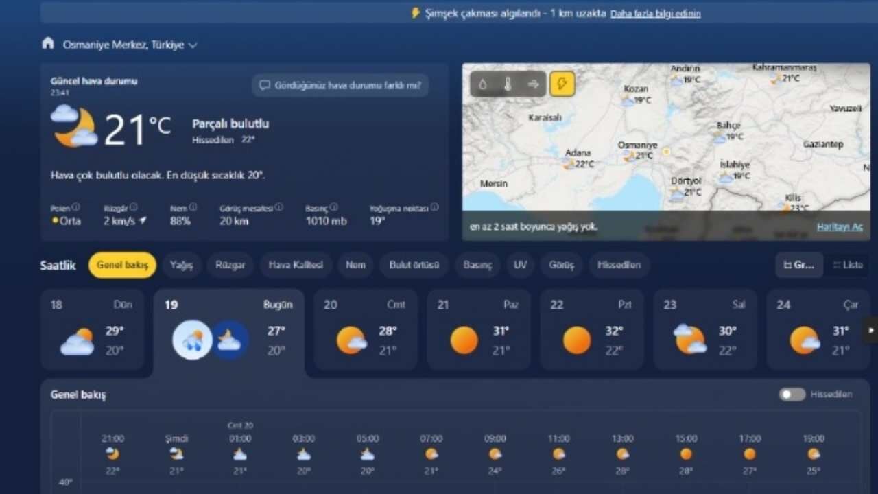Click the 19:00 hourly weather icon
Screen dimensions: 878x494
tap(814, 454)
